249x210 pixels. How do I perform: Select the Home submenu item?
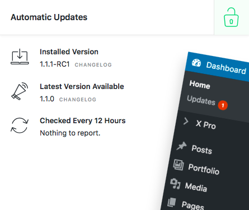click(200, 85)
